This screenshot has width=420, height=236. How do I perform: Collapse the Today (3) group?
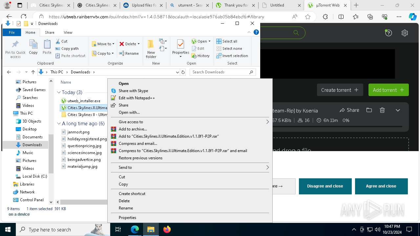coord(59,92)
